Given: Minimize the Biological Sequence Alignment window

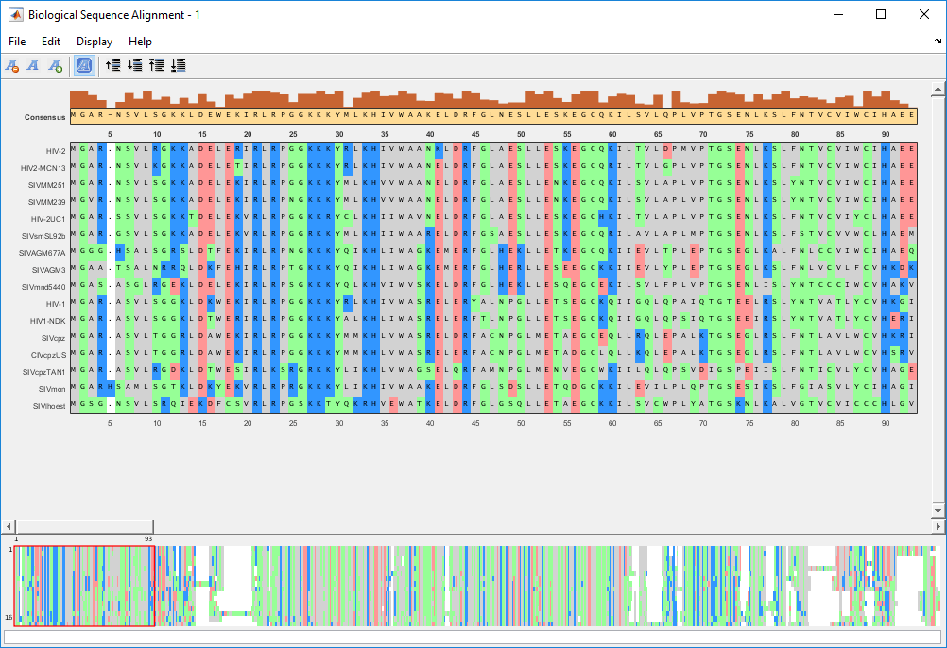Looking at the screenshot, I should pos(838,14).
